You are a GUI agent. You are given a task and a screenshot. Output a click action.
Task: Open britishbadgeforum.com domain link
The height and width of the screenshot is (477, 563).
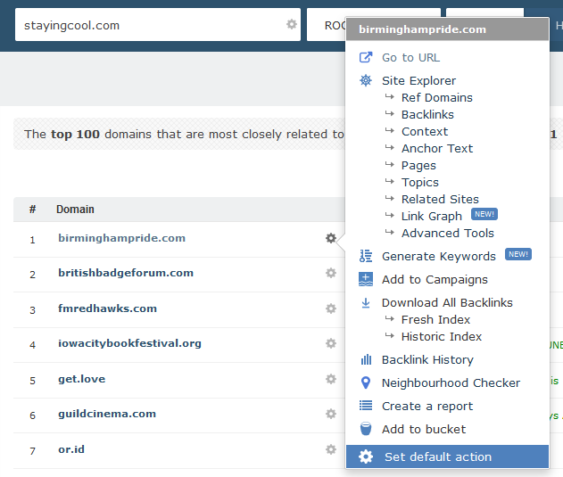point(126,273)
